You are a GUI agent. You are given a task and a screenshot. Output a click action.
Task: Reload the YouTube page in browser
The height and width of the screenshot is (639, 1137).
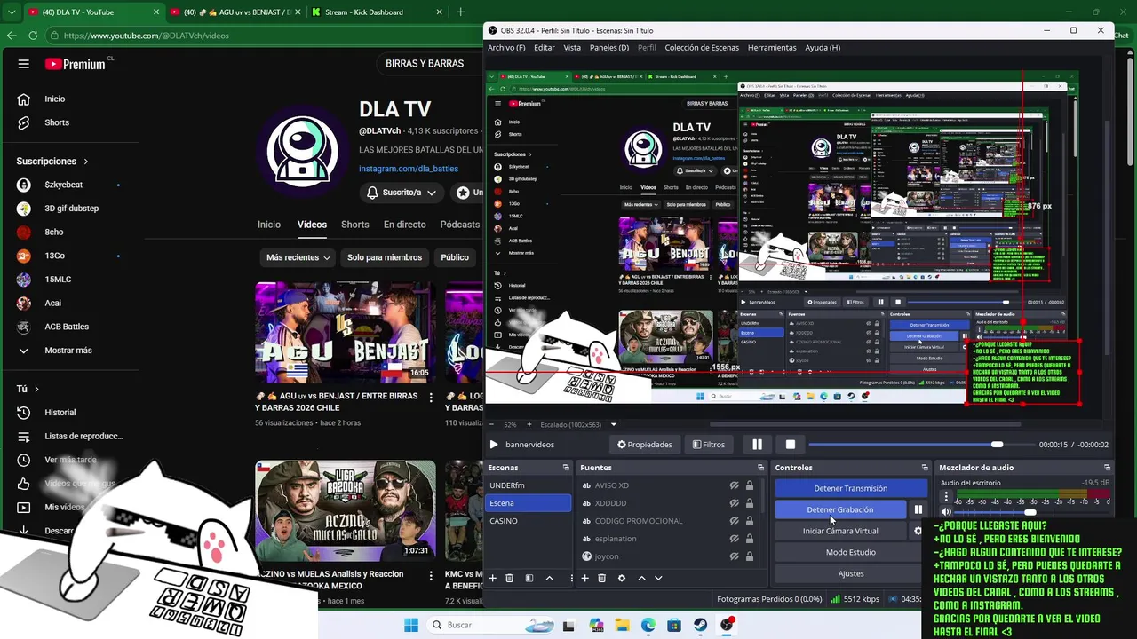point(33,35)
